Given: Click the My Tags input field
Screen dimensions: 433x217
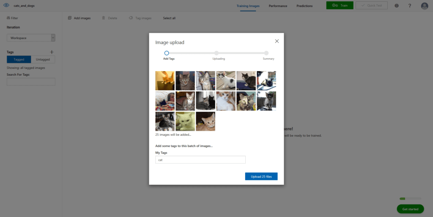Looking at the screenshot, I should 200,159.
